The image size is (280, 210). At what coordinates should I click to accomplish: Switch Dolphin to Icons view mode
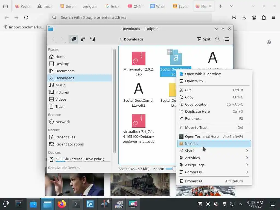(x=74, y=39)
